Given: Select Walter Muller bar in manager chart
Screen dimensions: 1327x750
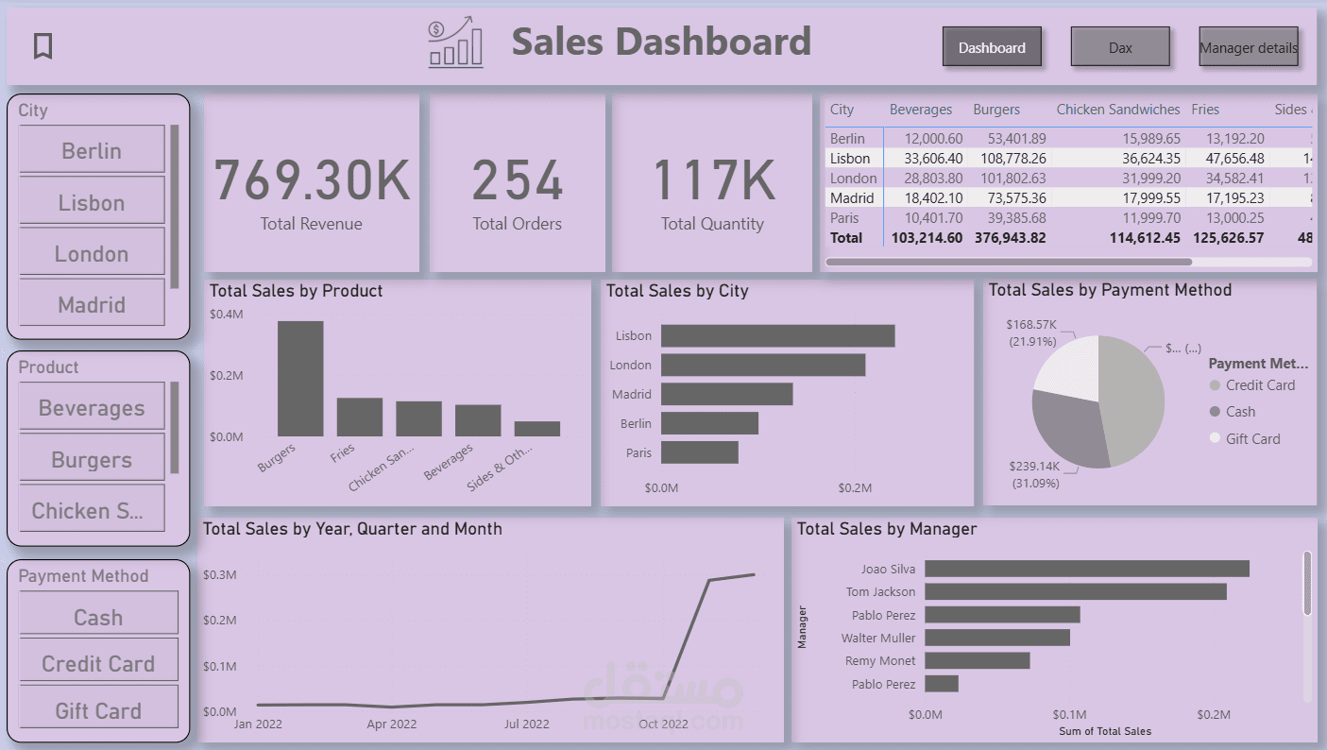Looking at the screenshot, I should 997,638.
